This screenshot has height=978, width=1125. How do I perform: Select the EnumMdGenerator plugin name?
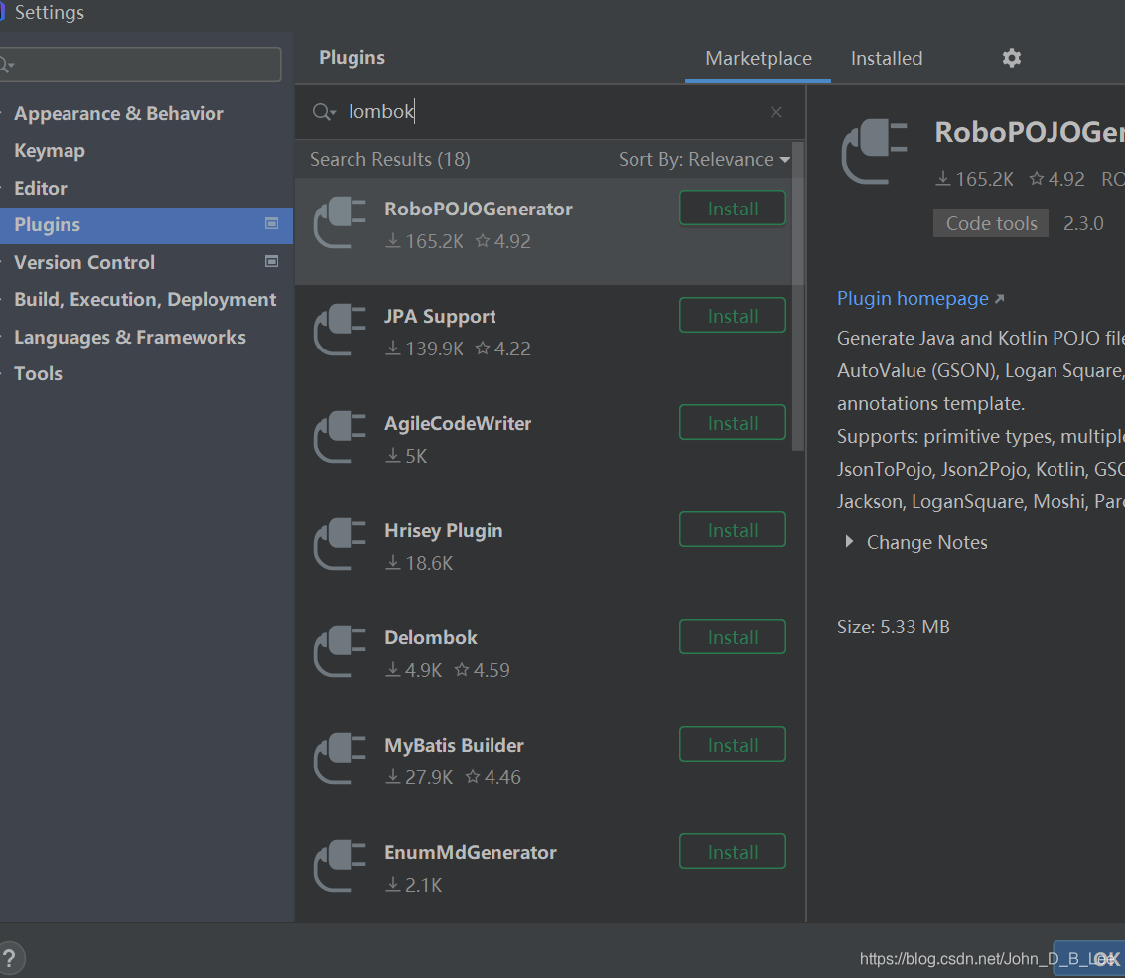[x=471, y=853]
